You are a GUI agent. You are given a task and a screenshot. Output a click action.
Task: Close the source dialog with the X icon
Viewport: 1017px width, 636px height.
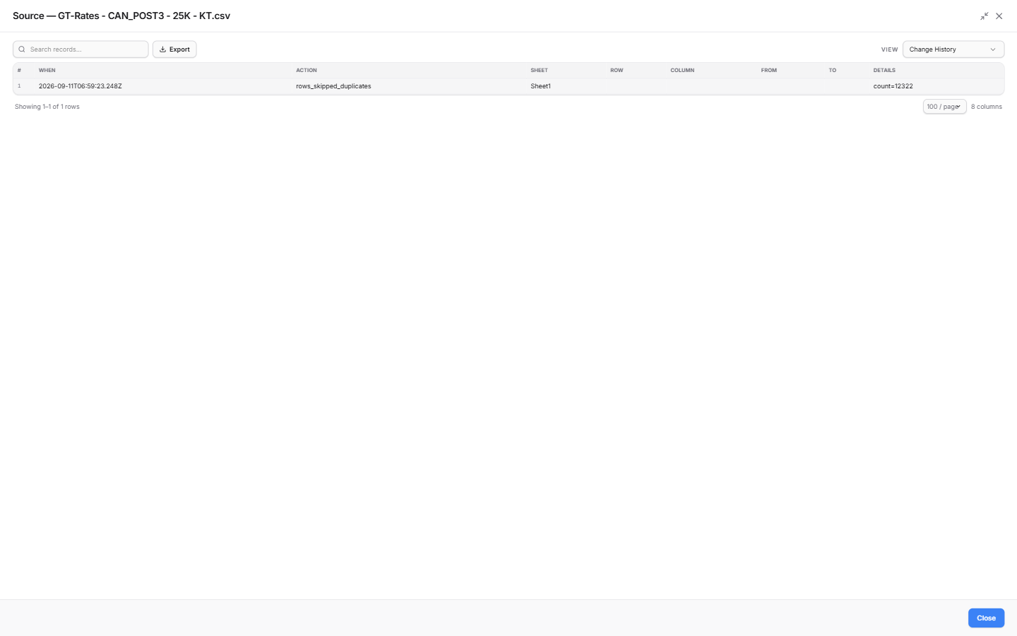point(999,16)
